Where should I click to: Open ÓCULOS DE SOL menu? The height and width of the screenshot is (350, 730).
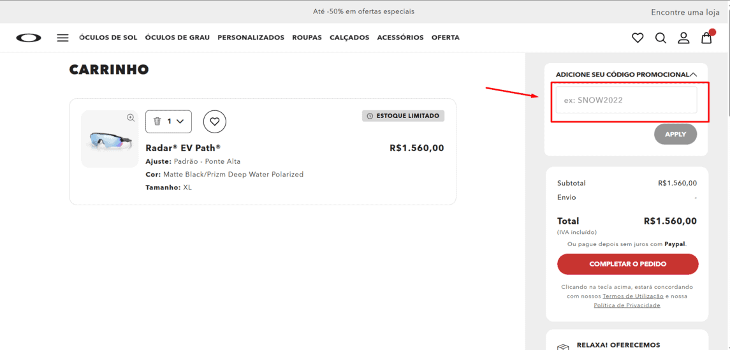[108, 38]
